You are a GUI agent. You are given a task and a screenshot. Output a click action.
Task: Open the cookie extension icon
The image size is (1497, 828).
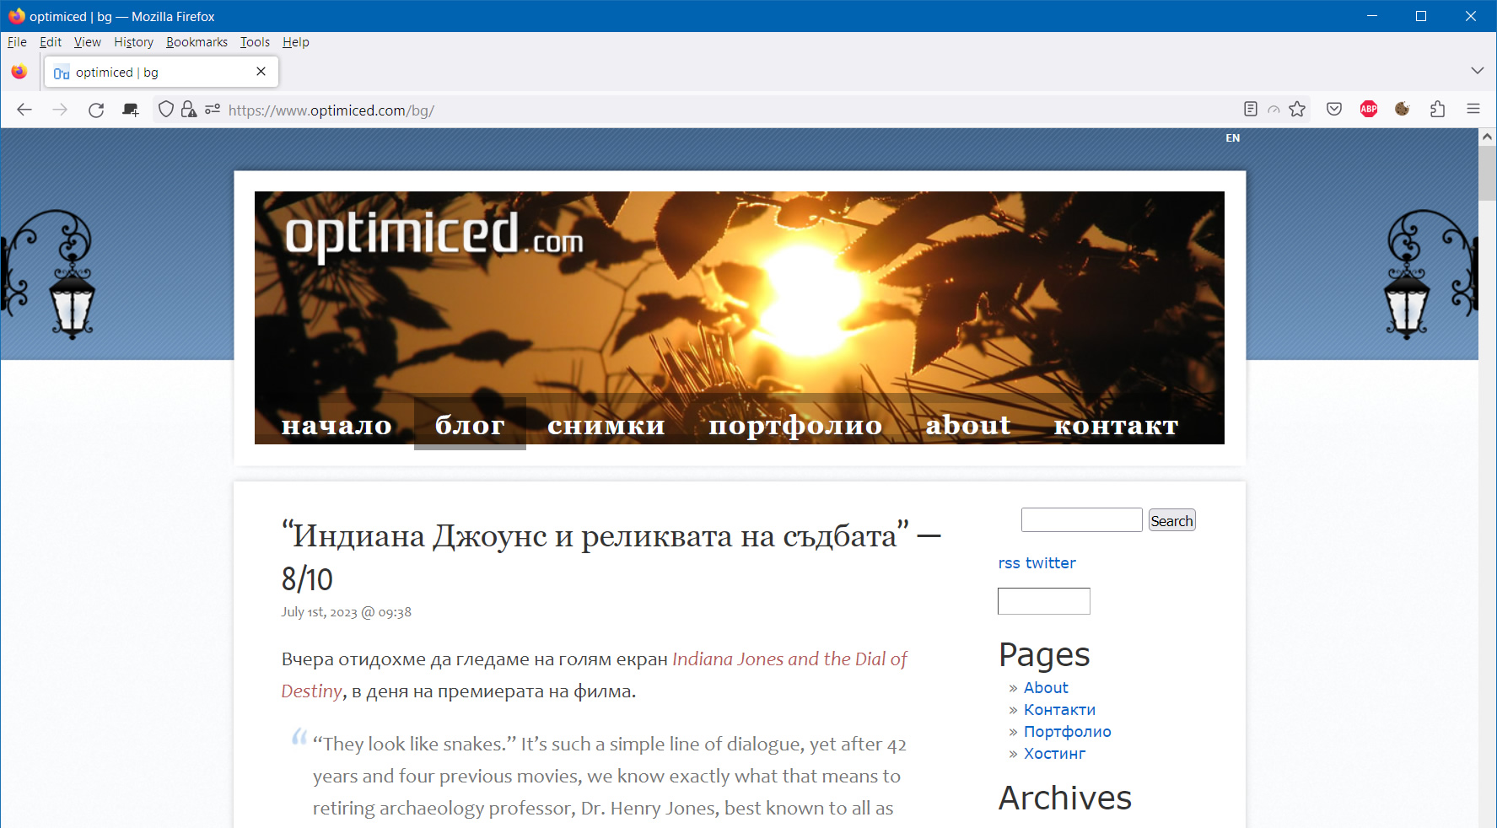(1403, 109)
